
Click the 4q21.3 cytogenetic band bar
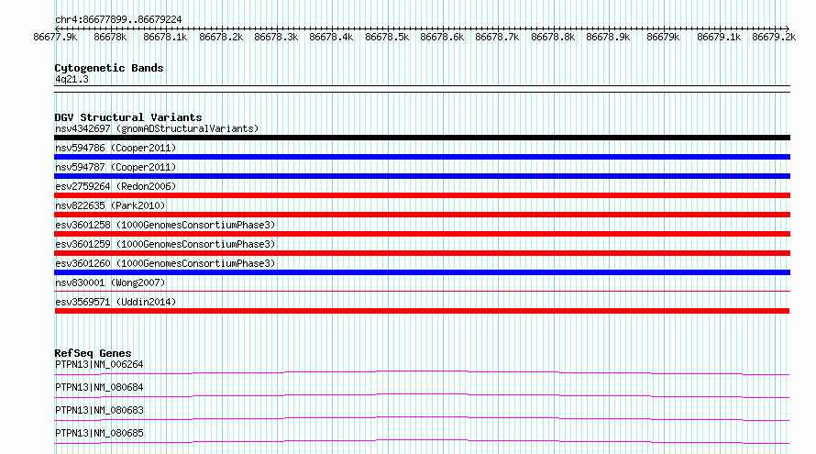pos(422,89)
